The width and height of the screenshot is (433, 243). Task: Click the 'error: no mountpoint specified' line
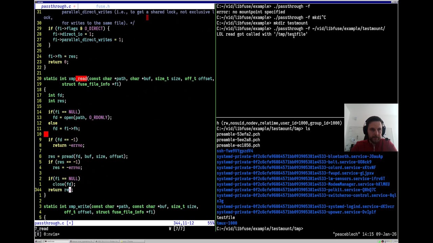[251, 12]
